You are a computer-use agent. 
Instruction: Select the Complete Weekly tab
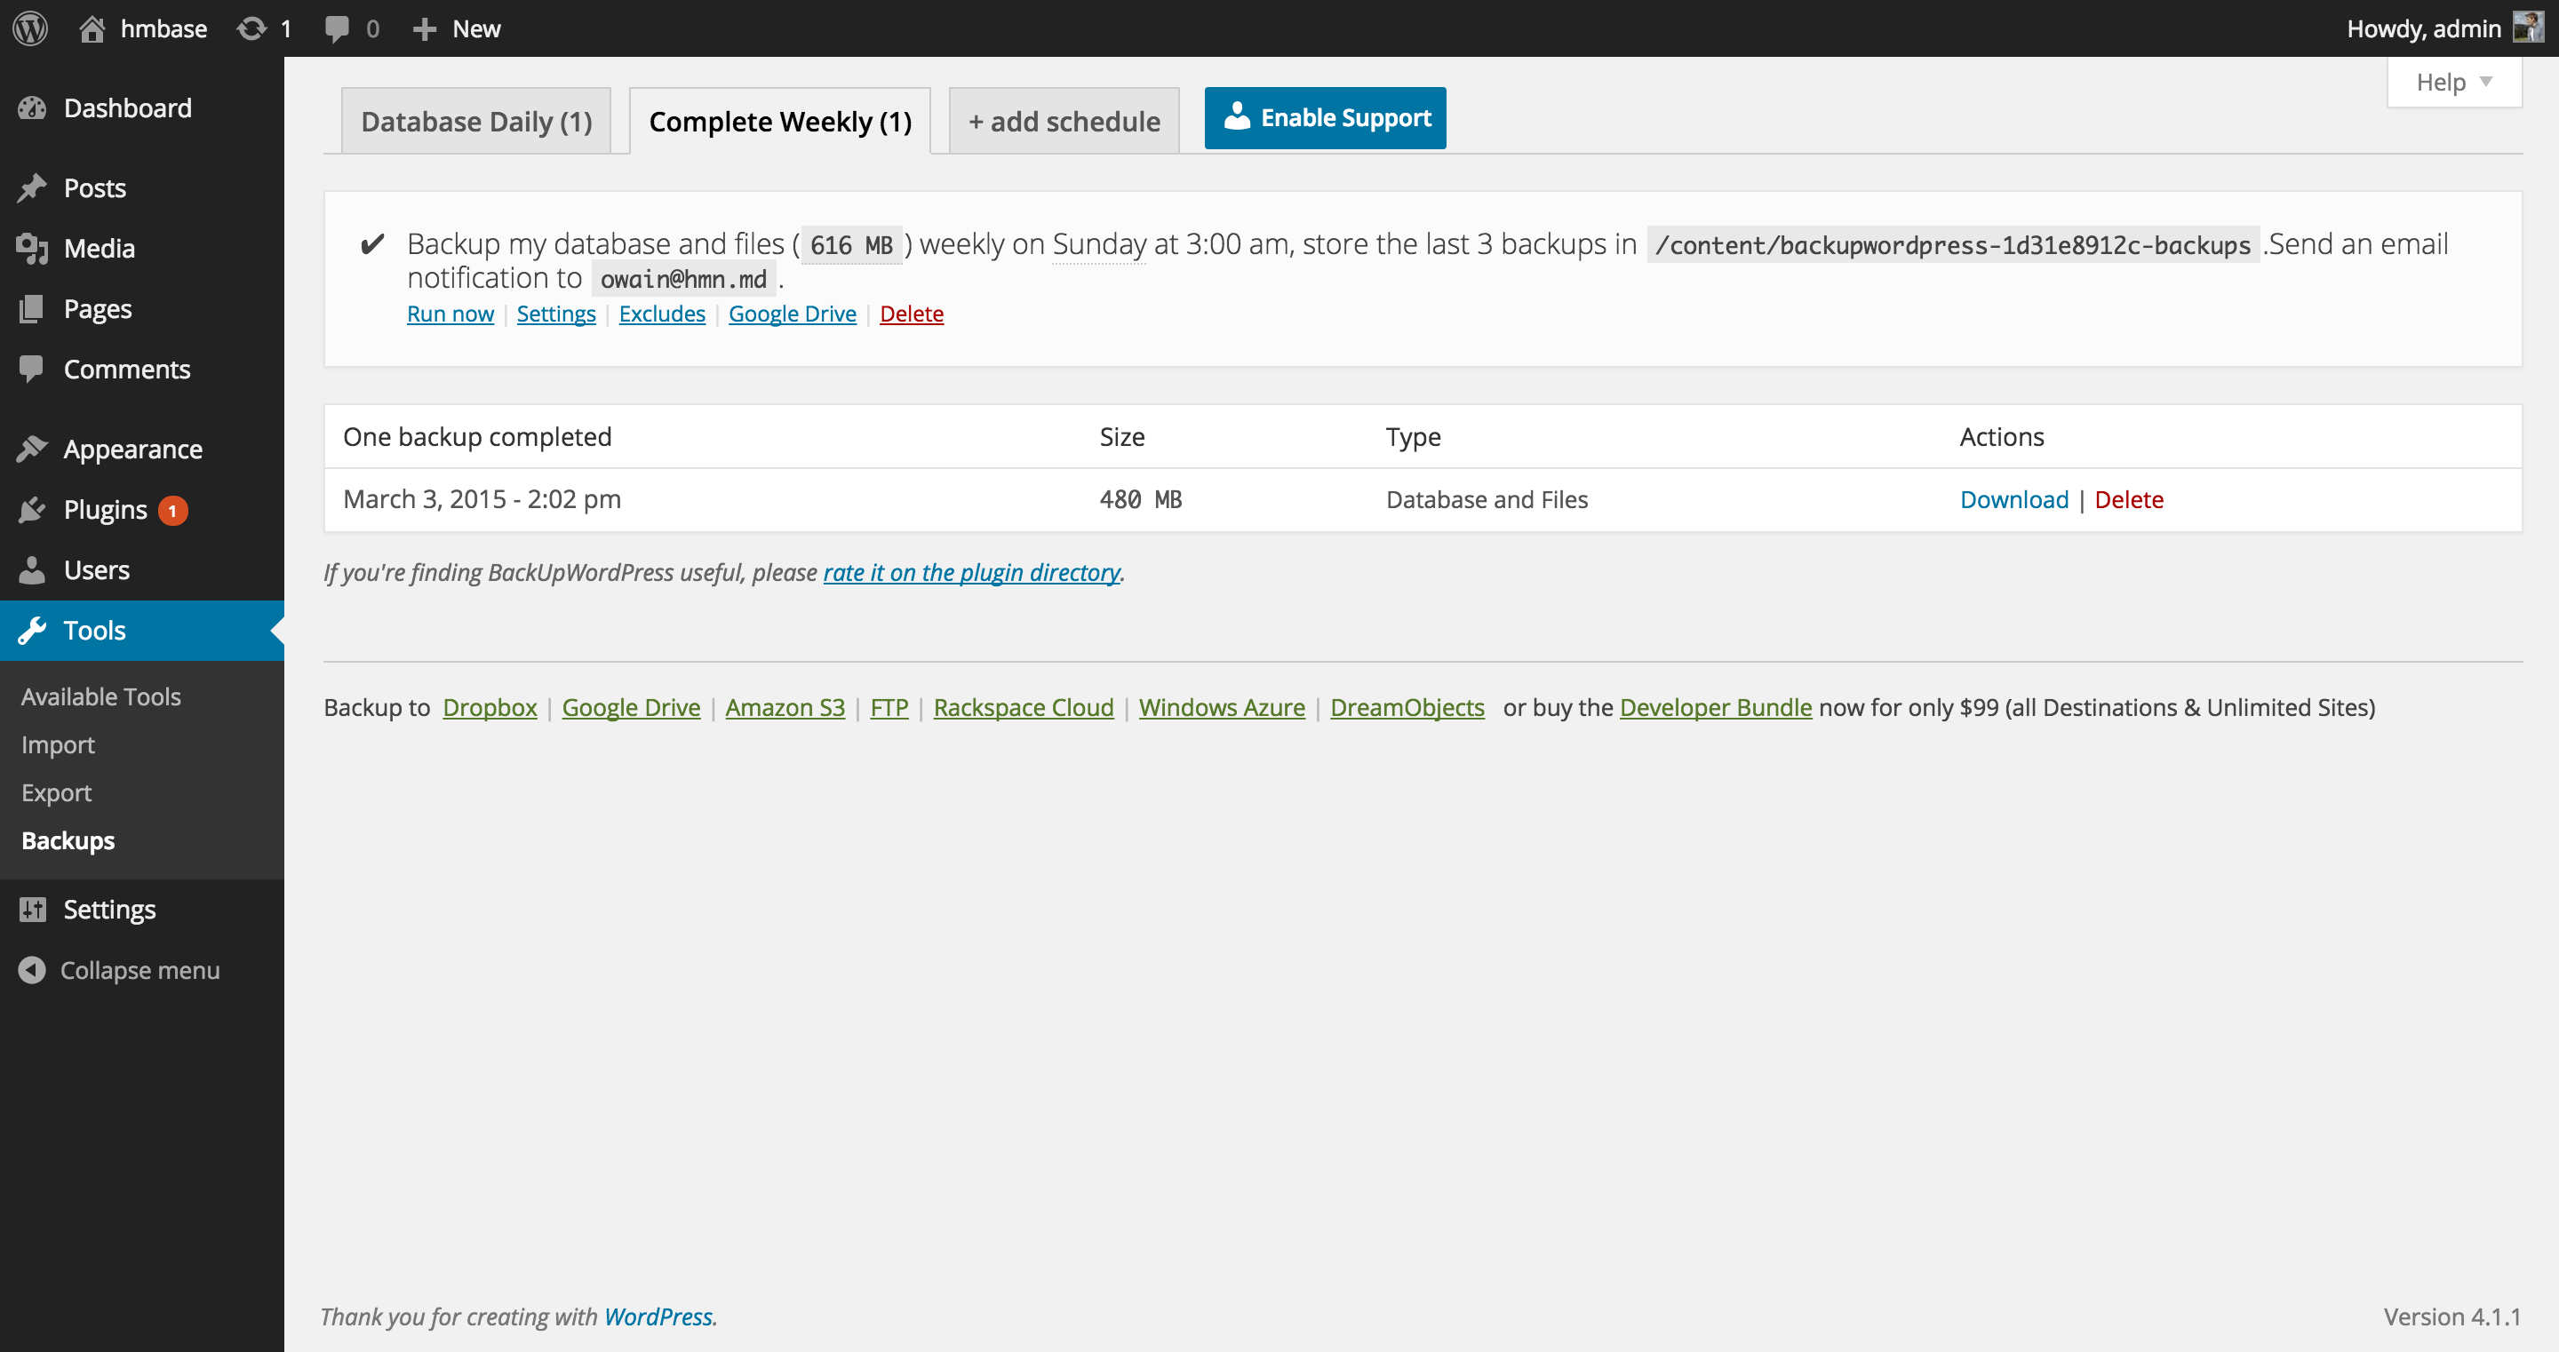780,118
